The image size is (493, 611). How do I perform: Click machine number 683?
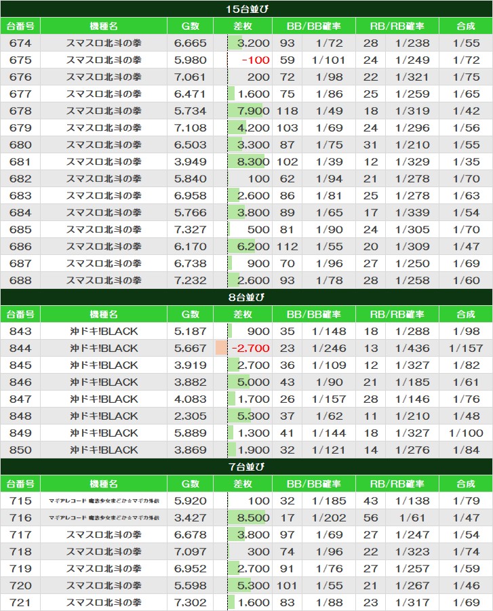coord(20,195)
